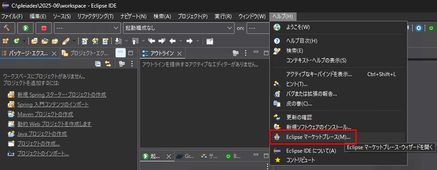Viewport: 437px width, 170px height.
Task: Select ようこそ(W) in Help menu
Action: pyautogui.click(x=339, y=27)
